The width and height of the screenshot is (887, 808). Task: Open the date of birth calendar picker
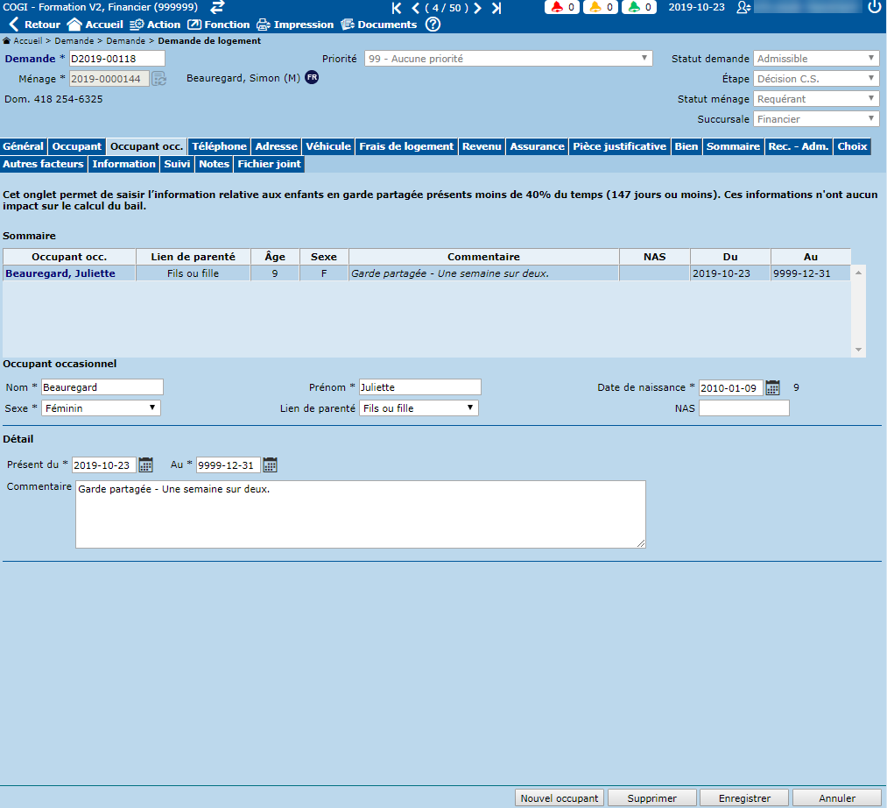(x=772, y=387)
